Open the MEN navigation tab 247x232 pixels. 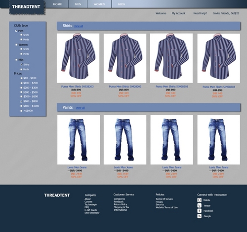(78, 4)
